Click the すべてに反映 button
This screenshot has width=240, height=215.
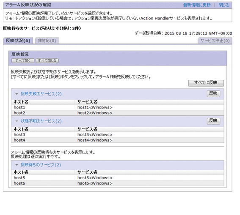tap(206, 83)
